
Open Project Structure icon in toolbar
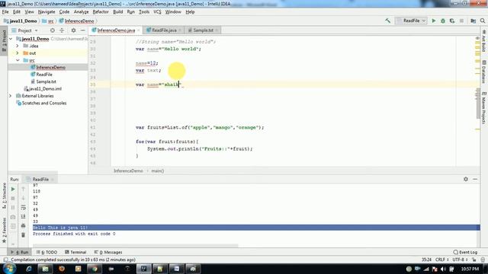point(473,21)
